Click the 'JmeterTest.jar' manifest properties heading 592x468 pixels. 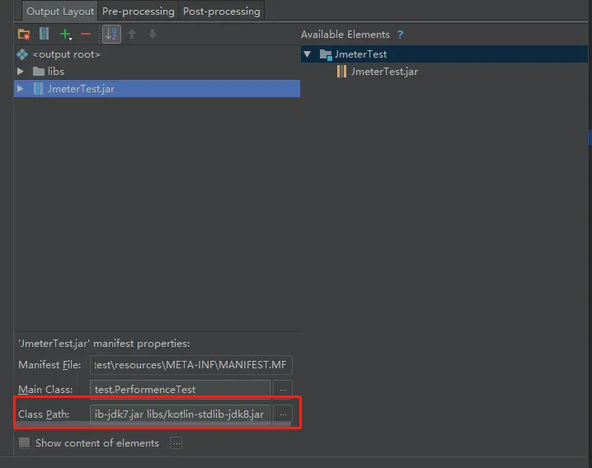click(x=104, y=344)
